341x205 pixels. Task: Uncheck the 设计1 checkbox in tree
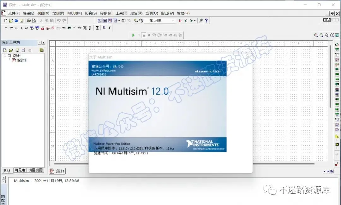click(9, 56)
